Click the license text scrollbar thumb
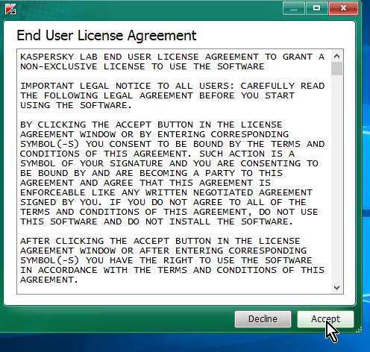Image resolution: width=370 pixels, height=352 pixels. (337, 69)
